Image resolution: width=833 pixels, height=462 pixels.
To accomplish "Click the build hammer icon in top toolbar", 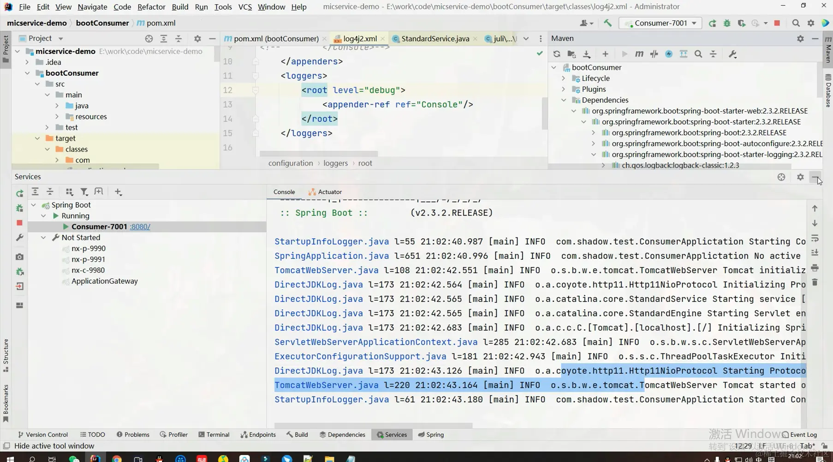I will (607, 23).
